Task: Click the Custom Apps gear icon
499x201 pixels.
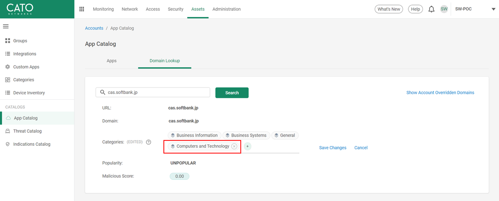Action: coord(7,67)
